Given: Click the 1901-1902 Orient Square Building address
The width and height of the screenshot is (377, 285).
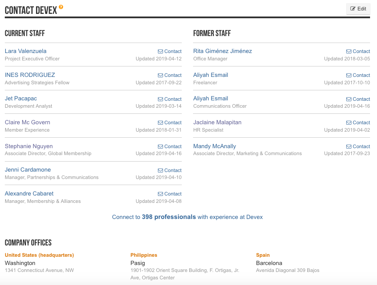Looking at the screenshot, I should [185, 274].
